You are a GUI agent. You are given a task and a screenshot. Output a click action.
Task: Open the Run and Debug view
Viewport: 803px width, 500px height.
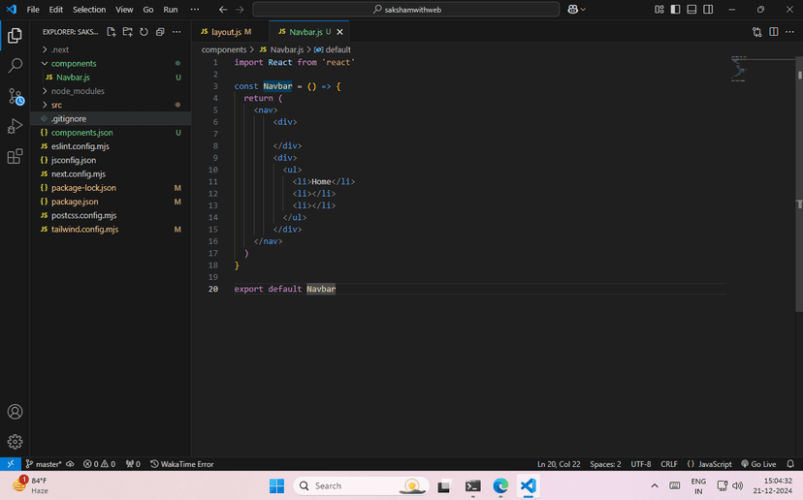[15, 126]
